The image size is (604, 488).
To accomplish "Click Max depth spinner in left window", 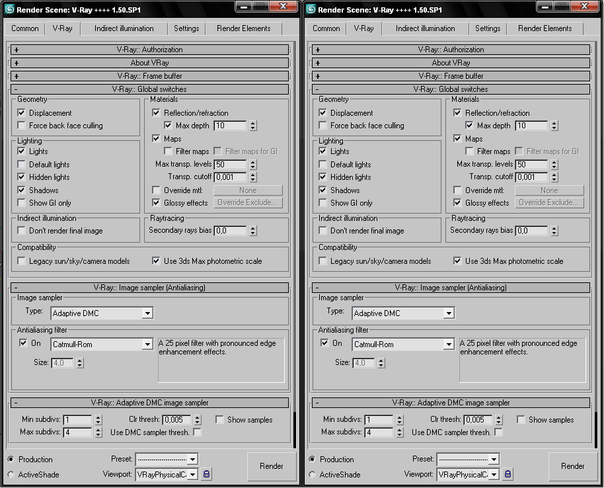I will point(252,126).
